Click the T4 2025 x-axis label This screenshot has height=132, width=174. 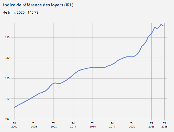164,125
